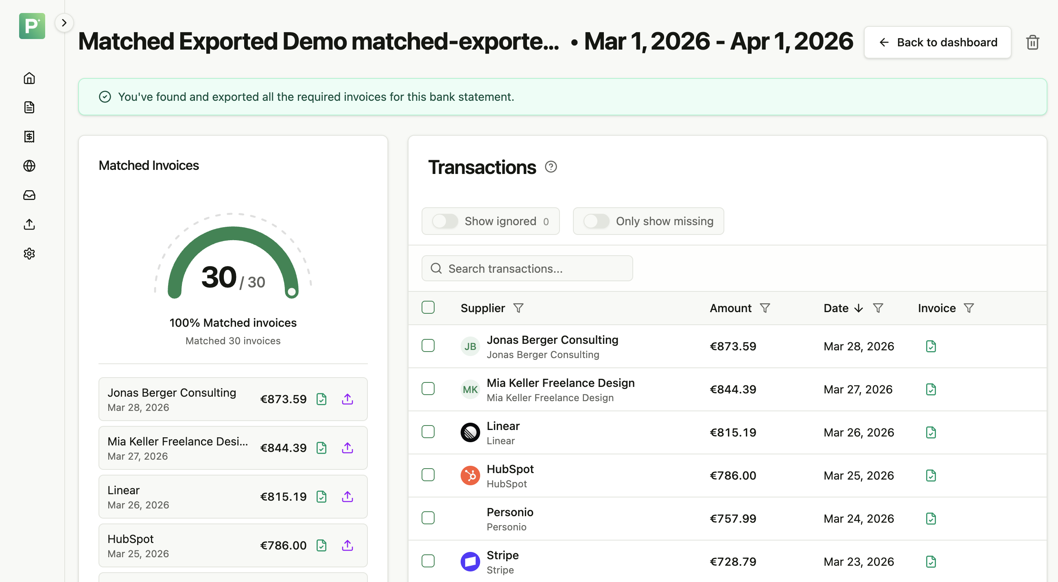Open the Linear matched invoice card

pos(233,497)
